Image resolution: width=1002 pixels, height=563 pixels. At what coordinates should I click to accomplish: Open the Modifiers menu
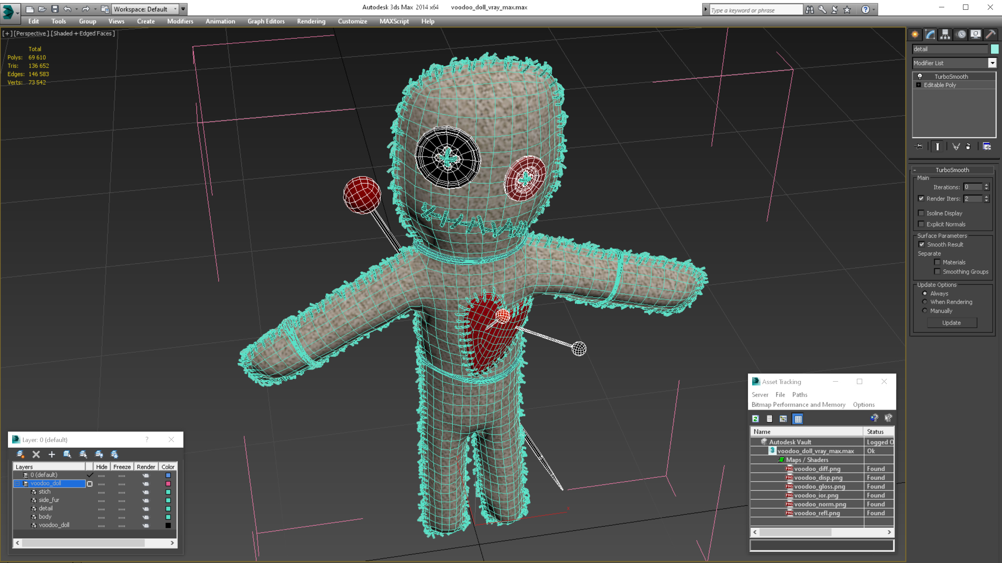pyautogui.click(x=180, y=21)
